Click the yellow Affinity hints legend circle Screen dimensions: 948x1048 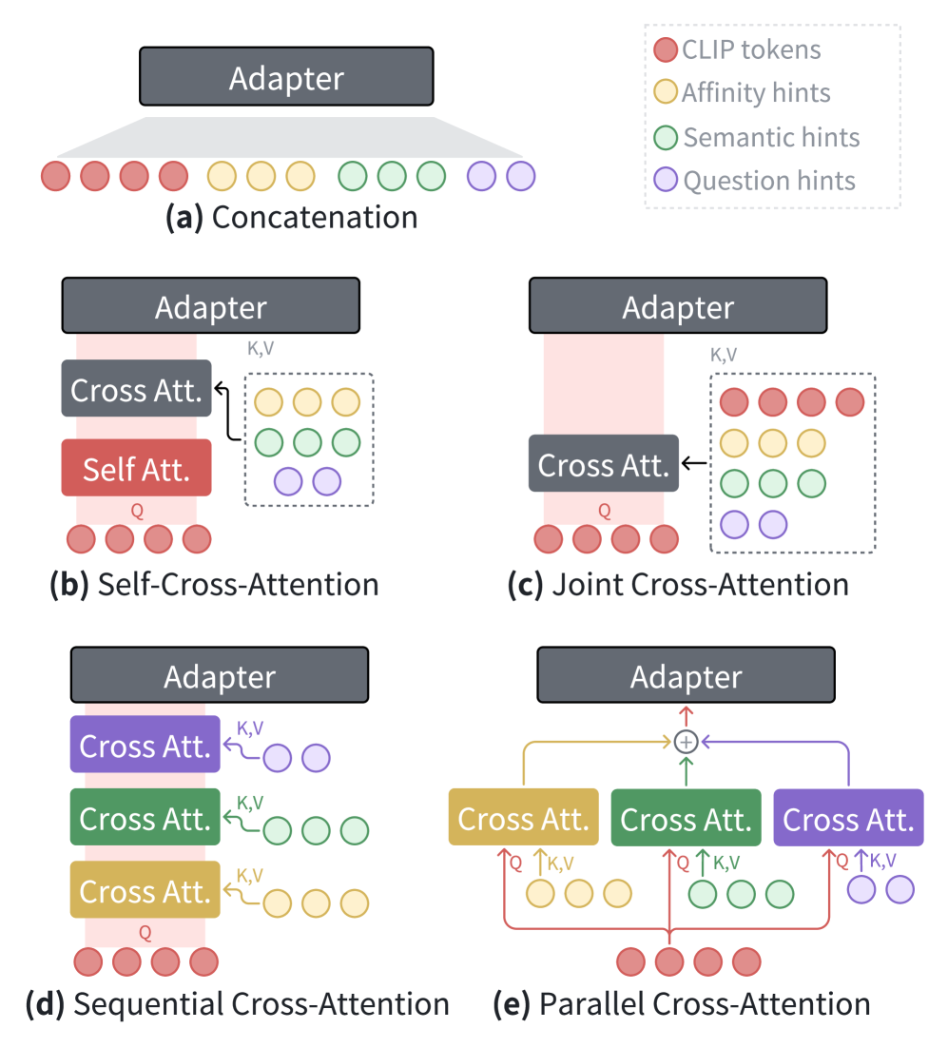[666, 93]
